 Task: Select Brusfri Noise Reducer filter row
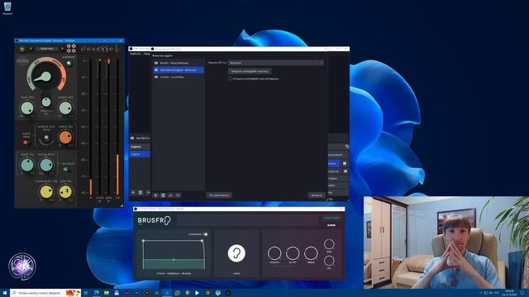point(179,63)
